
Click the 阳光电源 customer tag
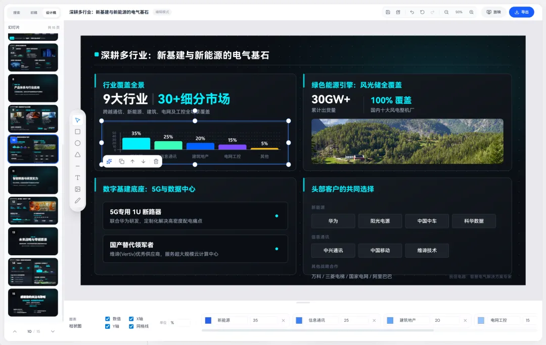380,221
